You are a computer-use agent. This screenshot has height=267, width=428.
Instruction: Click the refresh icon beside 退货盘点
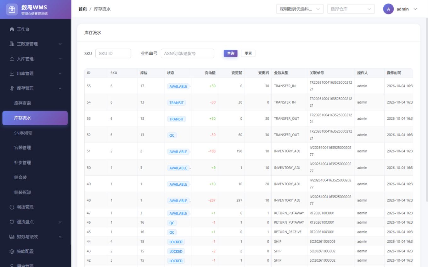point(12,222)
